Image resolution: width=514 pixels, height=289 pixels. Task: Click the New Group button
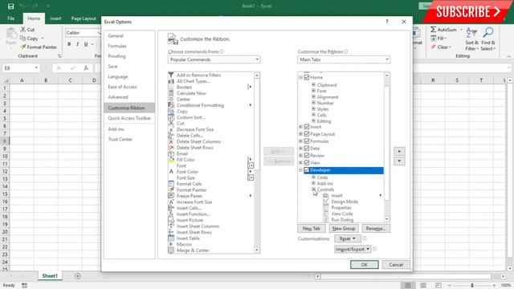coord(344,228)
